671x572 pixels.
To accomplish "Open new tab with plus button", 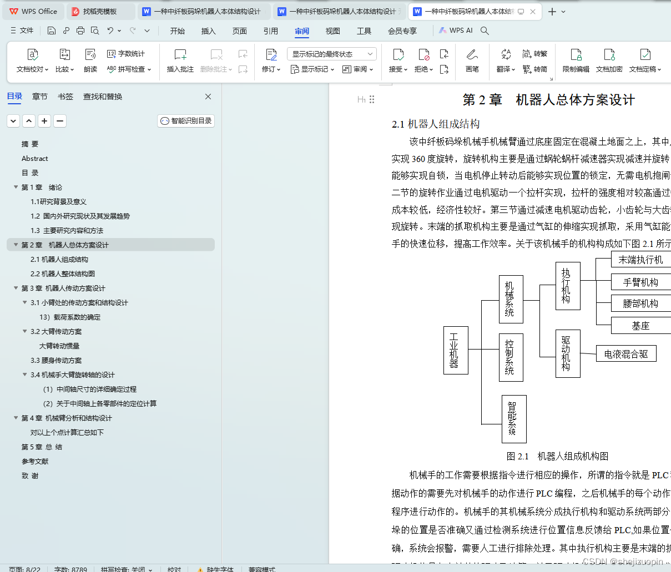I will (x=552, y=11).
